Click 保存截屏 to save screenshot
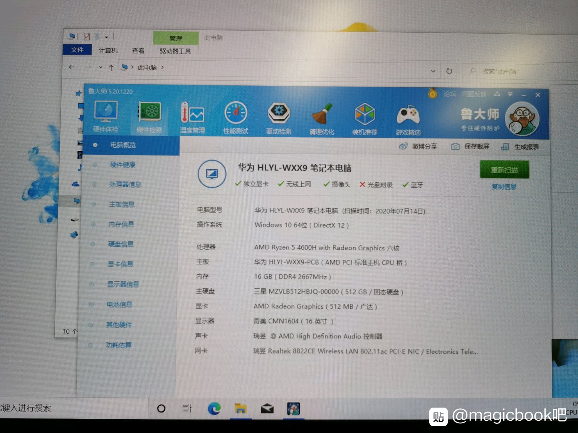The image size is (578, 433). click(470, 146)
